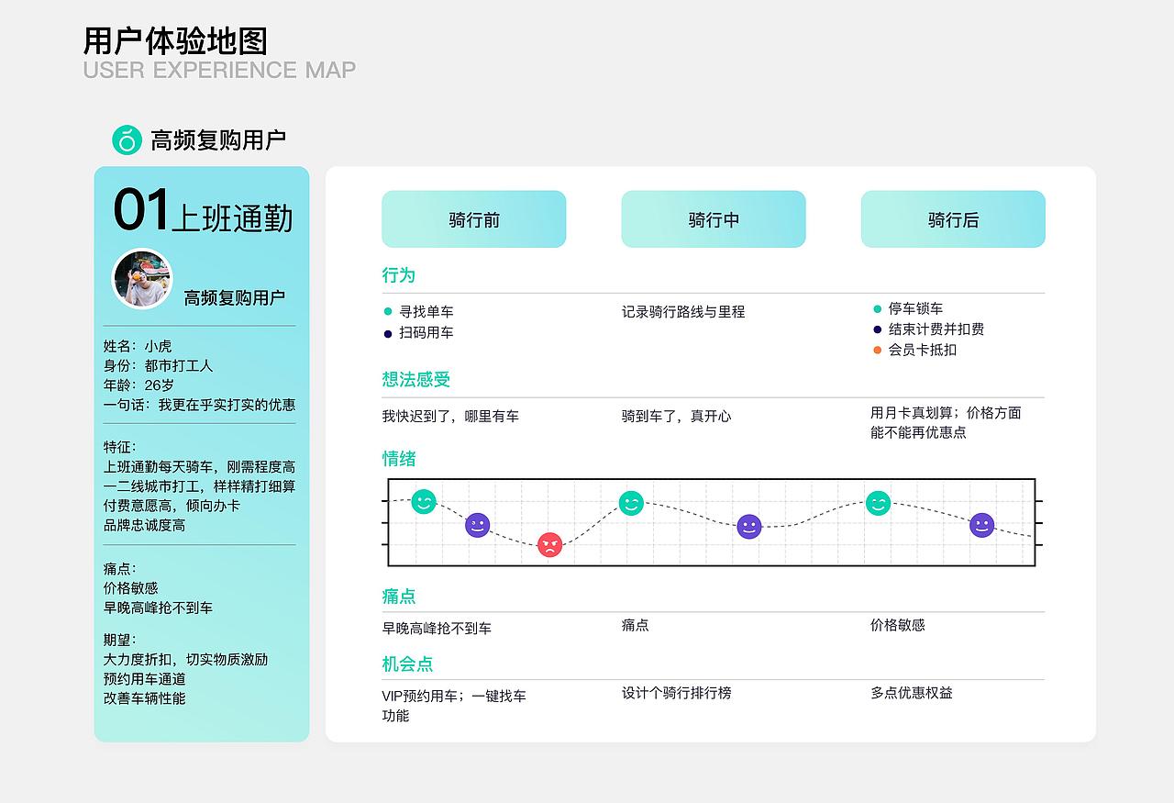Switch to the 骑行中 stage tab
1174x803 pixels.
coord(713,218)
